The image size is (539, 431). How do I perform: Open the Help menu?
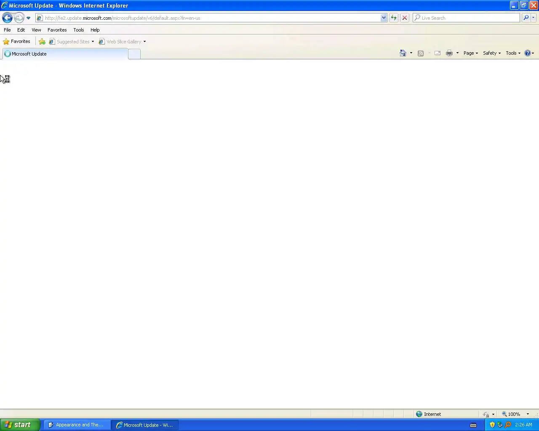click(x=95, y=30)
